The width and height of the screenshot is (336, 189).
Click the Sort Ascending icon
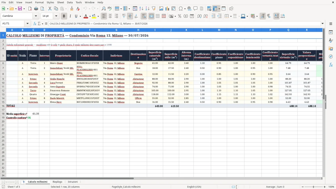(141, 9)
